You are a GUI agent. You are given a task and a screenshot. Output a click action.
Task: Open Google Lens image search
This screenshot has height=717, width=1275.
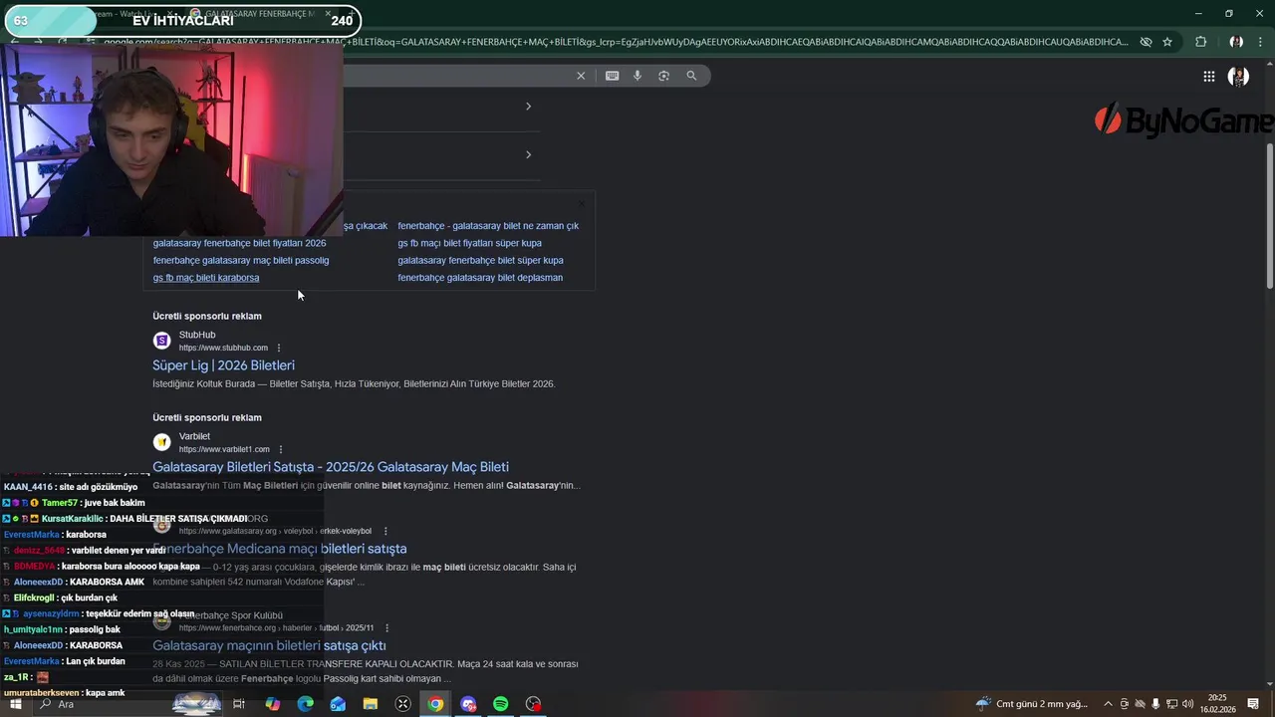pyautogui.click(x=663, y=76)
